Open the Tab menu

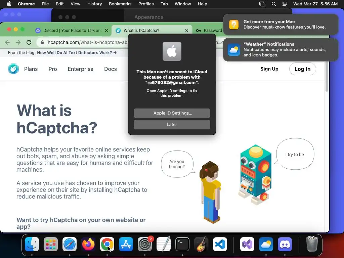(x=164, y=4)
